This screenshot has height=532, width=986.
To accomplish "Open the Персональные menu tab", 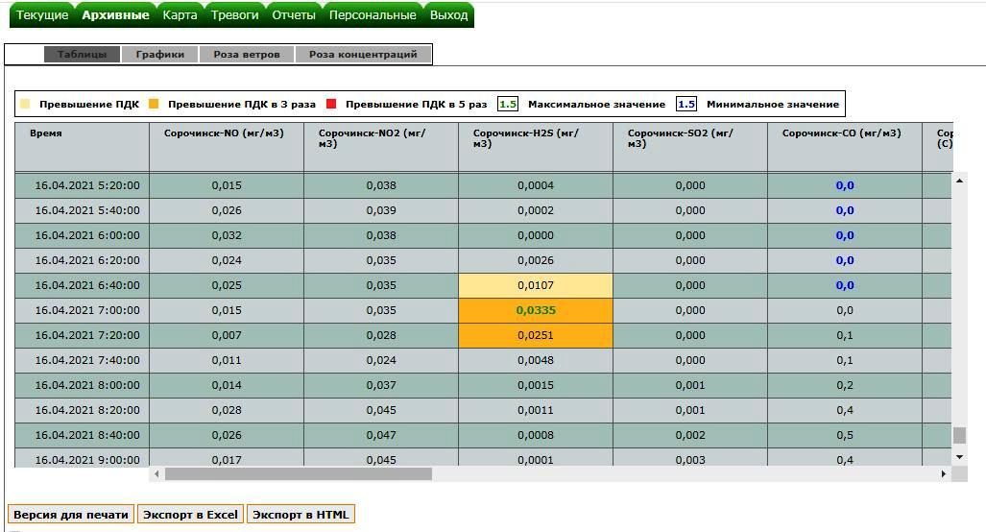I will tap(373, 15).
